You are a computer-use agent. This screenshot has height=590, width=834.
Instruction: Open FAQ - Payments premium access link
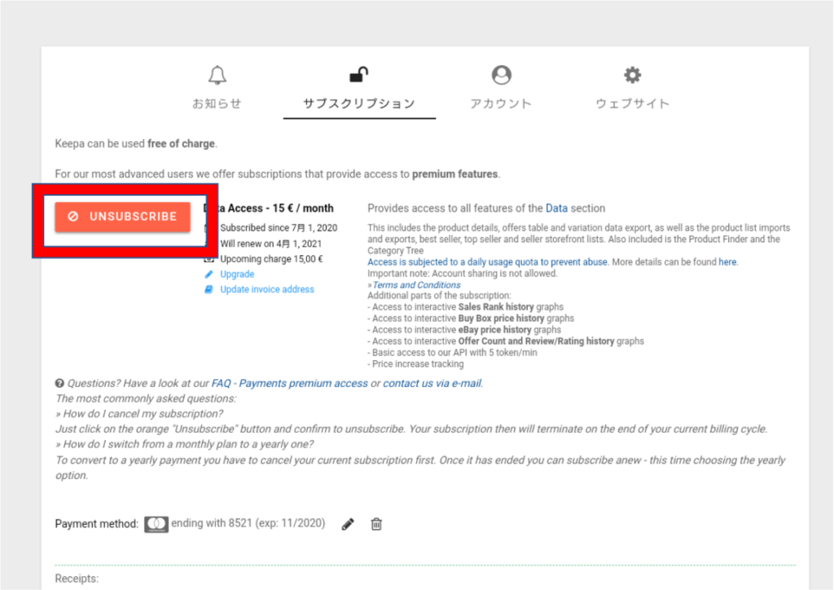point(290,383)
